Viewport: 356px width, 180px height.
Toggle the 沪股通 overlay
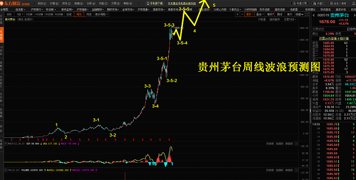(262, 20)
